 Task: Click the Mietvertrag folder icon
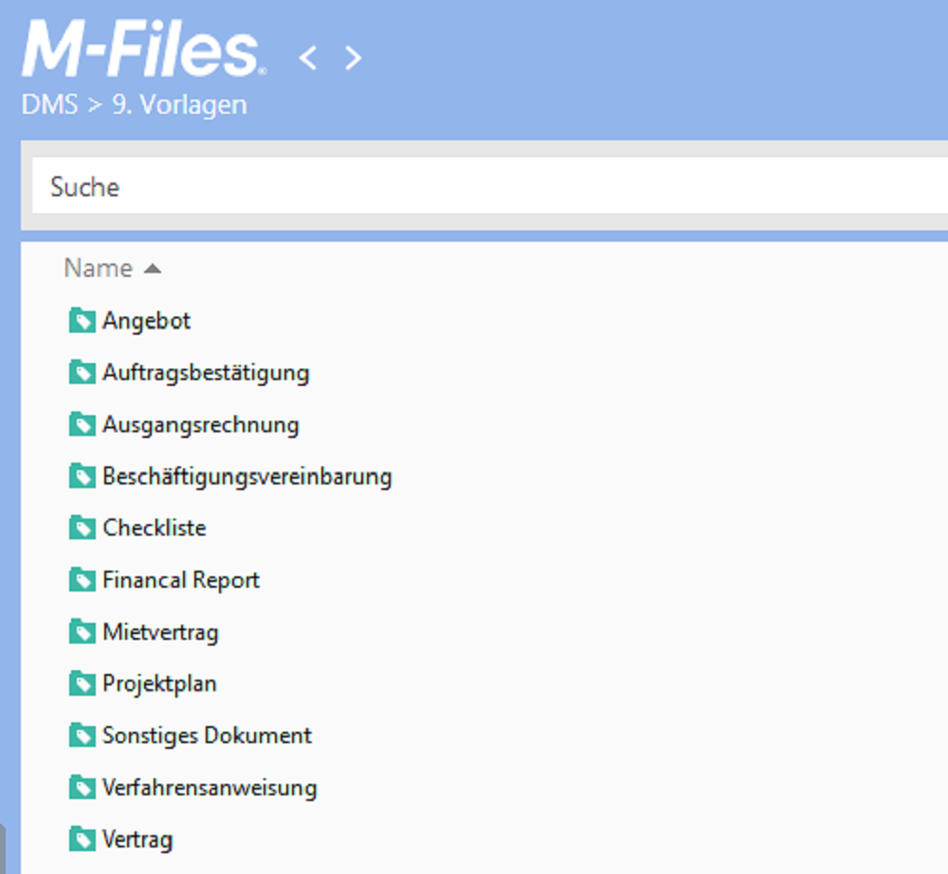click(82, 631)
